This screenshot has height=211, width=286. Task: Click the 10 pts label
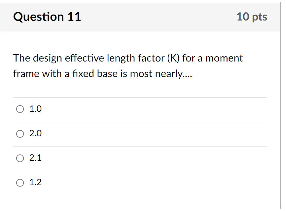(x=252, y=17)
